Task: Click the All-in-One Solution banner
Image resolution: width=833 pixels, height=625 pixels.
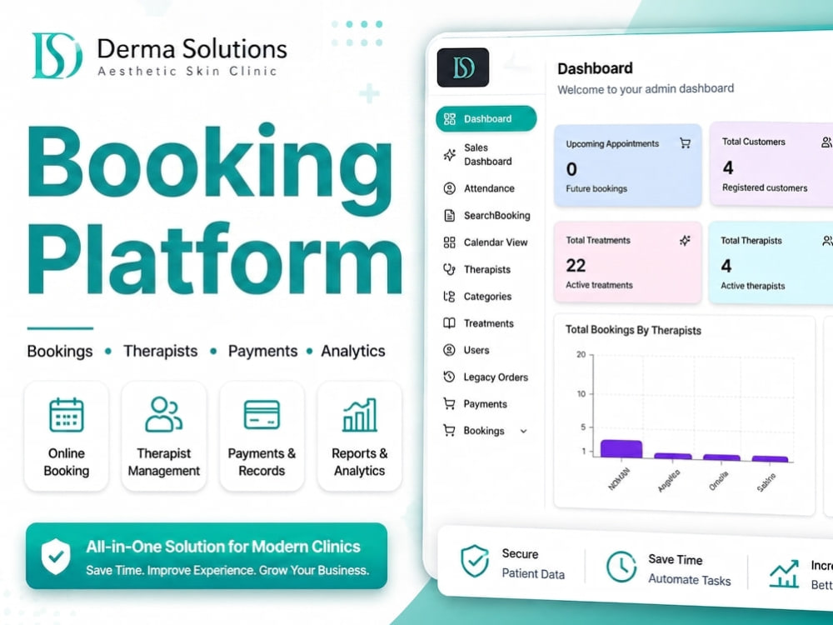Action: click(x=206, y=556)
